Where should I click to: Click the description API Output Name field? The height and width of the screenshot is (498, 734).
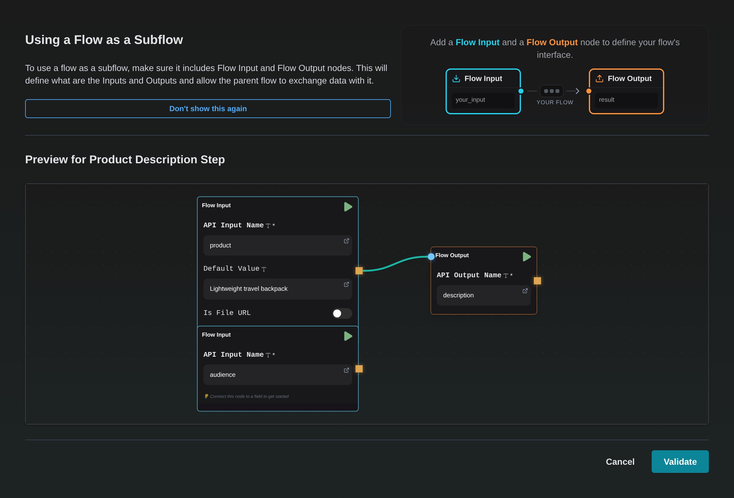tap(484, 296)
